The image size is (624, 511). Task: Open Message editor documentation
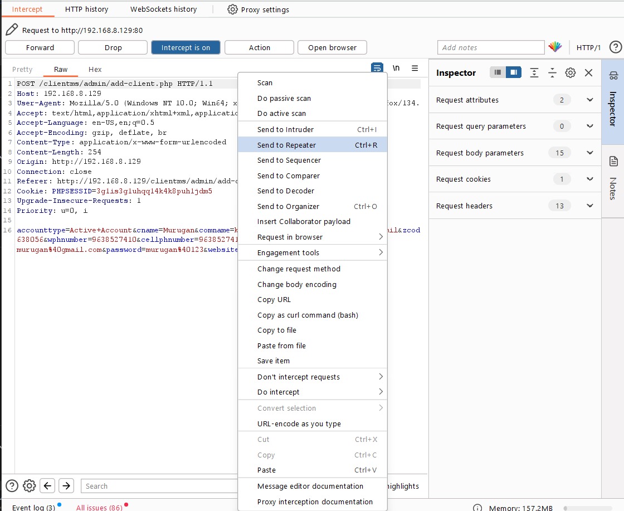click(313, 486)
